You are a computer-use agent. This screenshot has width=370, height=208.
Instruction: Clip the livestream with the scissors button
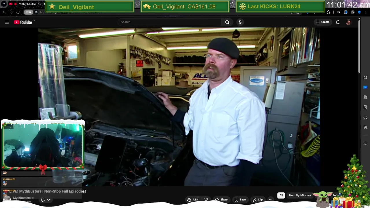(257, 200)
